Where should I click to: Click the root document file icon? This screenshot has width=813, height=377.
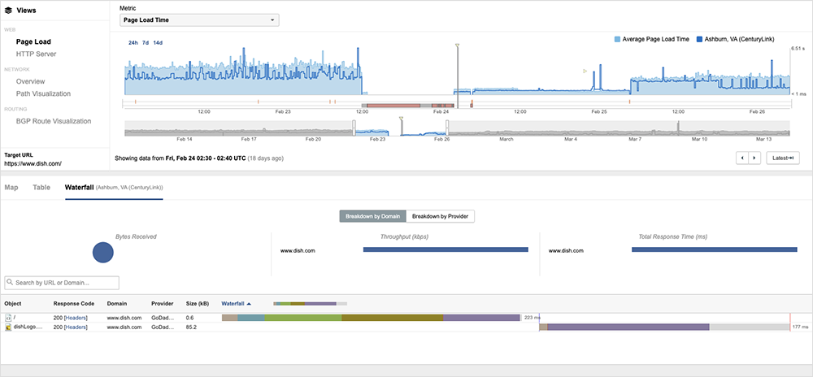[8, 317]
